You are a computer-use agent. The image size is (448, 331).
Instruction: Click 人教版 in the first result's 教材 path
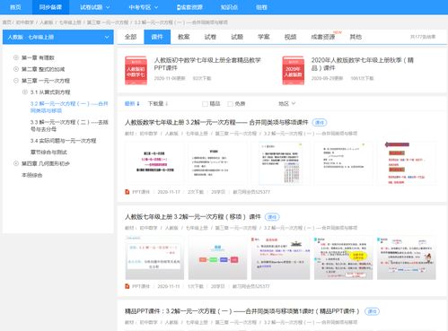tap(171, 134)
